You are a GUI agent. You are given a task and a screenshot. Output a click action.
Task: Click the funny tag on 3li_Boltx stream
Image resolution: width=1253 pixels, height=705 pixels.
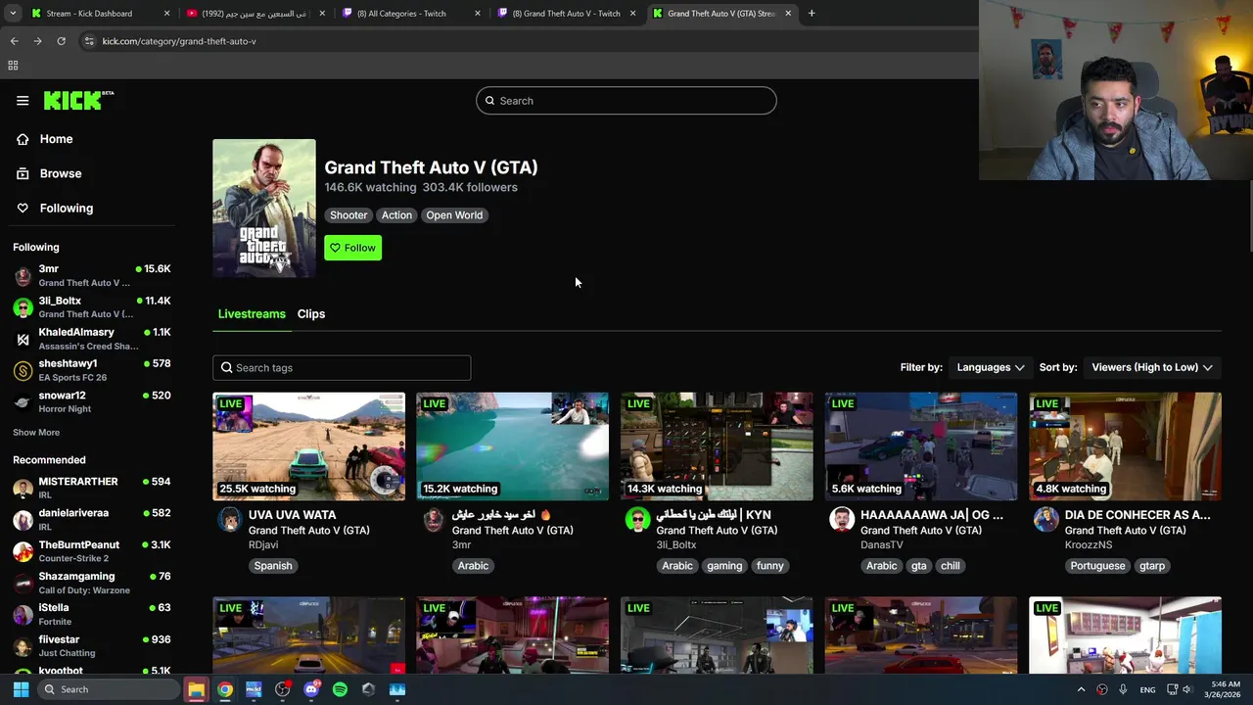(770, 566)
